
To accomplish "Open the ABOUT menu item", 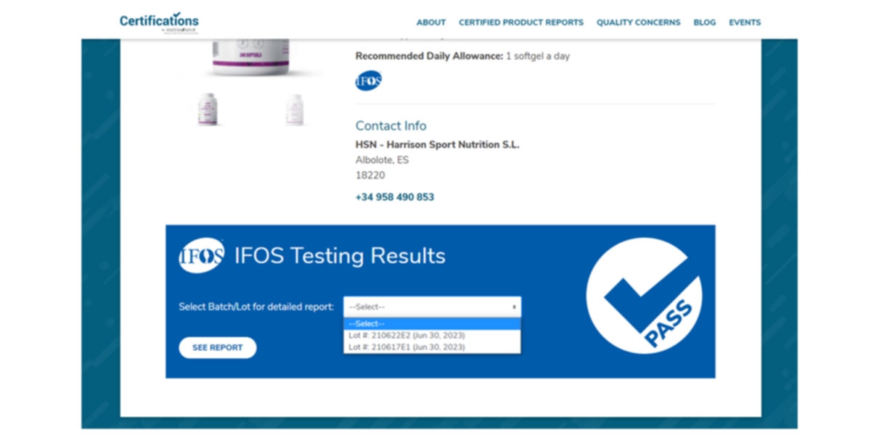I will (x=430, y=22).
